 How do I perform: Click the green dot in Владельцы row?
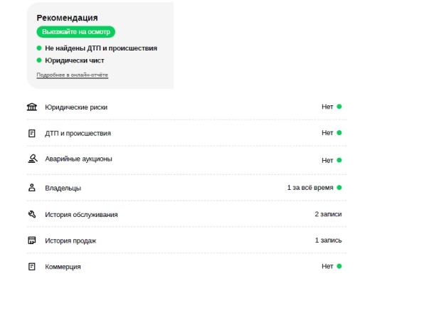pos(339,187)
